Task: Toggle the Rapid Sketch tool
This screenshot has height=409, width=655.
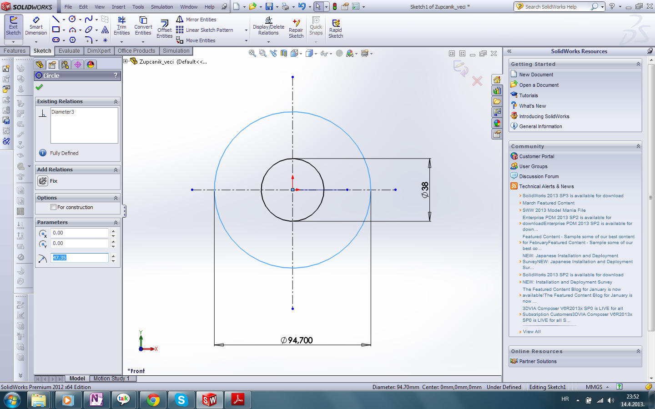Action: (x=336, y=29)
